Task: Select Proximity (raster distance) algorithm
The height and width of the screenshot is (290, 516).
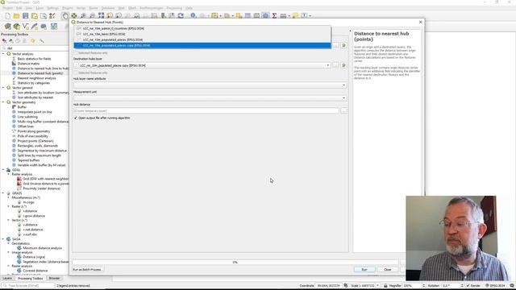Action: pyautogui.click(x=41, y=188)
